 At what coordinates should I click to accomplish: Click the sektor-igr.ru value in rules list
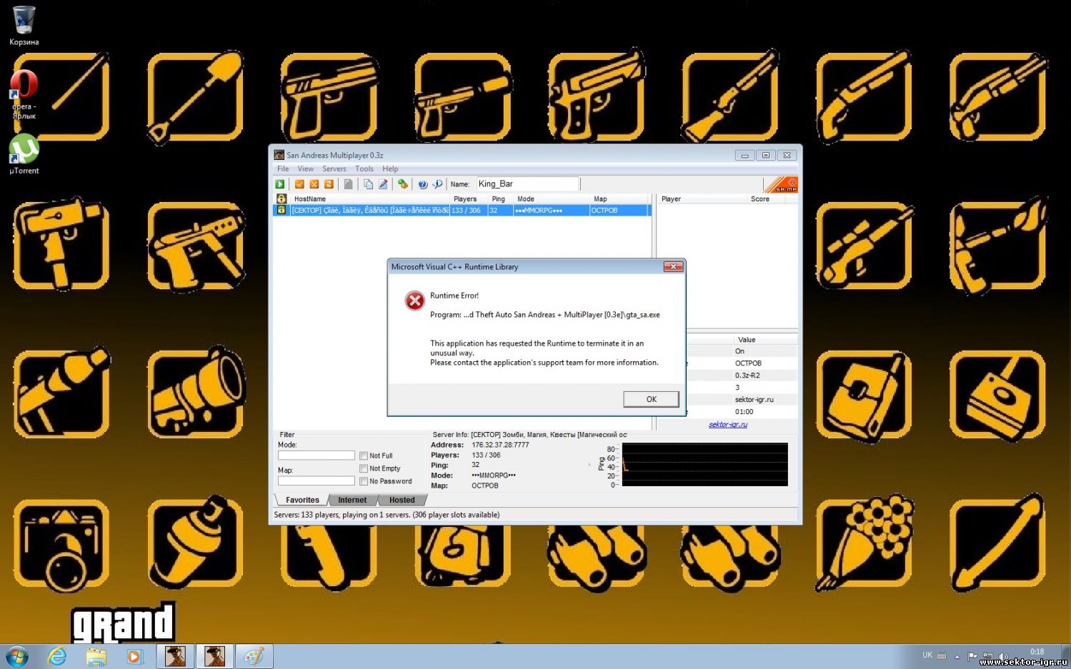[x=754, y=399]
